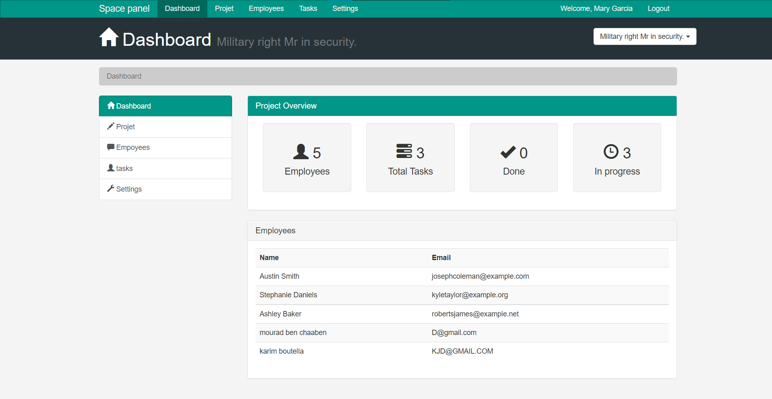Click the stacked list icon in Total Tasks
772x399 pixels.
click(404, 151)
